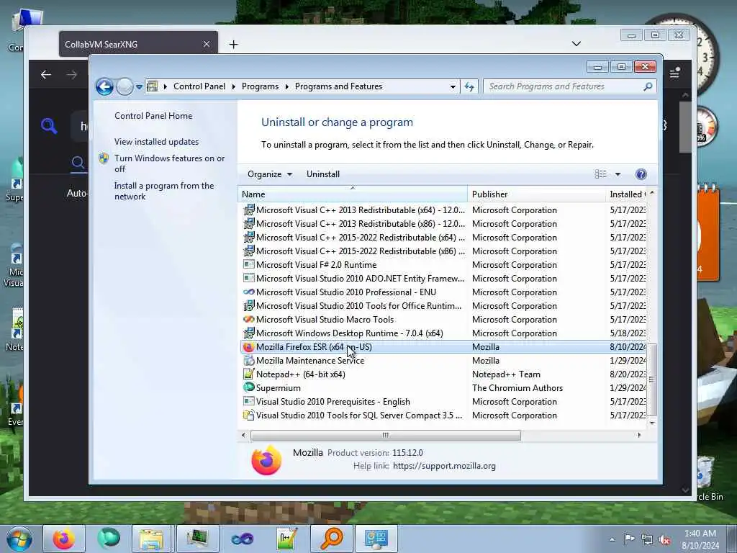The image size is (737, 553).
Task: Select Visual Studio 2010 Tools for Office Runtime
Action: 443,305
